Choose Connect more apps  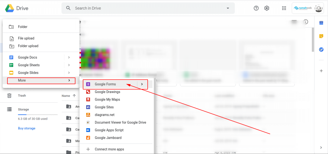tap(116, 149)
